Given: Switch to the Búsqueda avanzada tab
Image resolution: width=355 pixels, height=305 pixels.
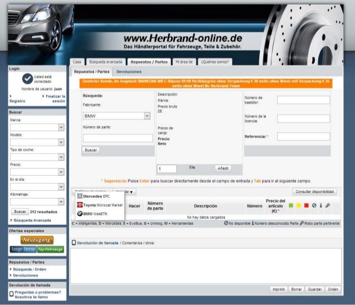Looking at the screenshot, I should coord(106,62).
